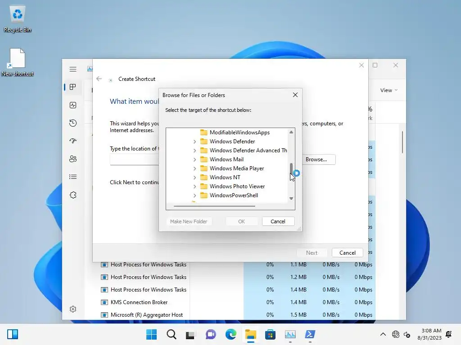
Task: Select WindowsPowerShell folder label
Action: (x=234, y=195)
